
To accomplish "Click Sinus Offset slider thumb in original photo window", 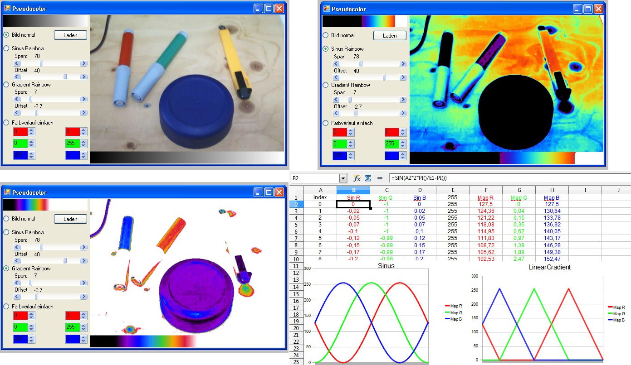I will [x=65, y=77].
